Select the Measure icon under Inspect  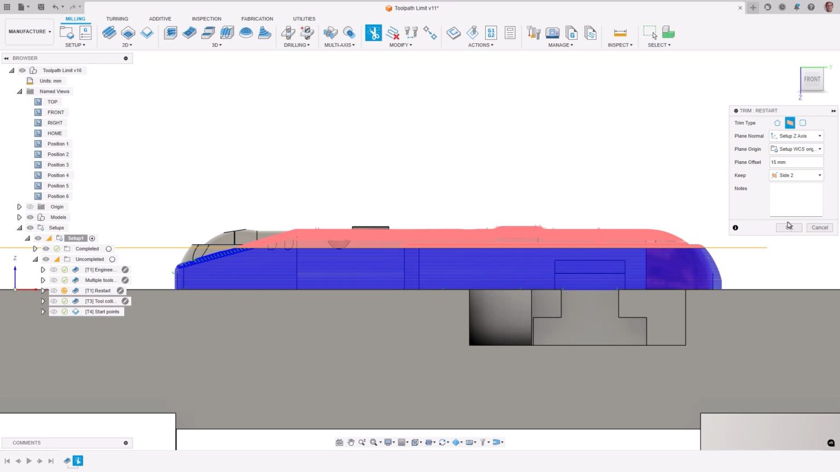[619, 33]
